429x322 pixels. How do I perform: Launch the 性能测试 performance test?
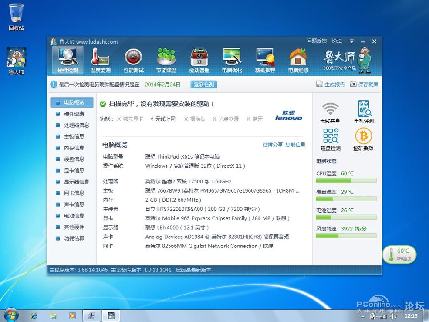pyautogui.click(x=134, y=61)
